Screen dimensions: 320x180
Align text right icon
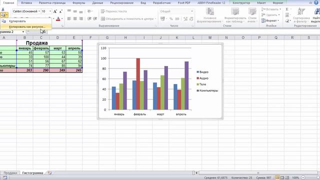pos(81,18)
